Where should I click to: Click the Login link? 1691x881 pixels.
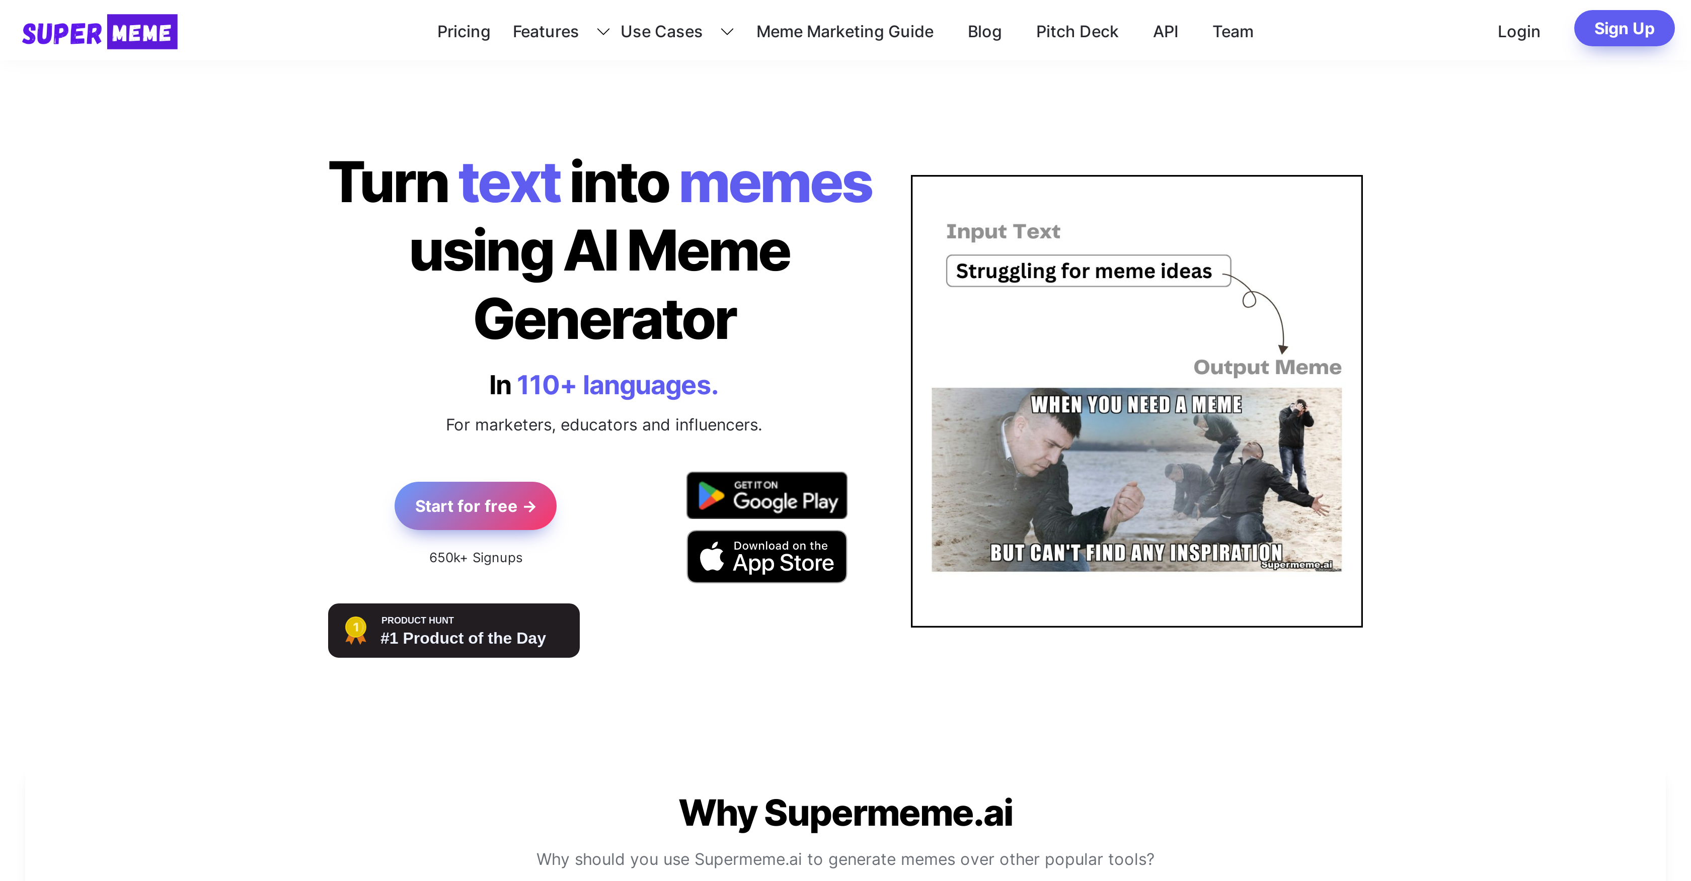pos(1519,30)
